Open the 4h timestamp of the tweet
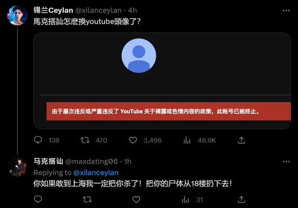The height and width of the screenshot is (208, 298). coord(132,10)
